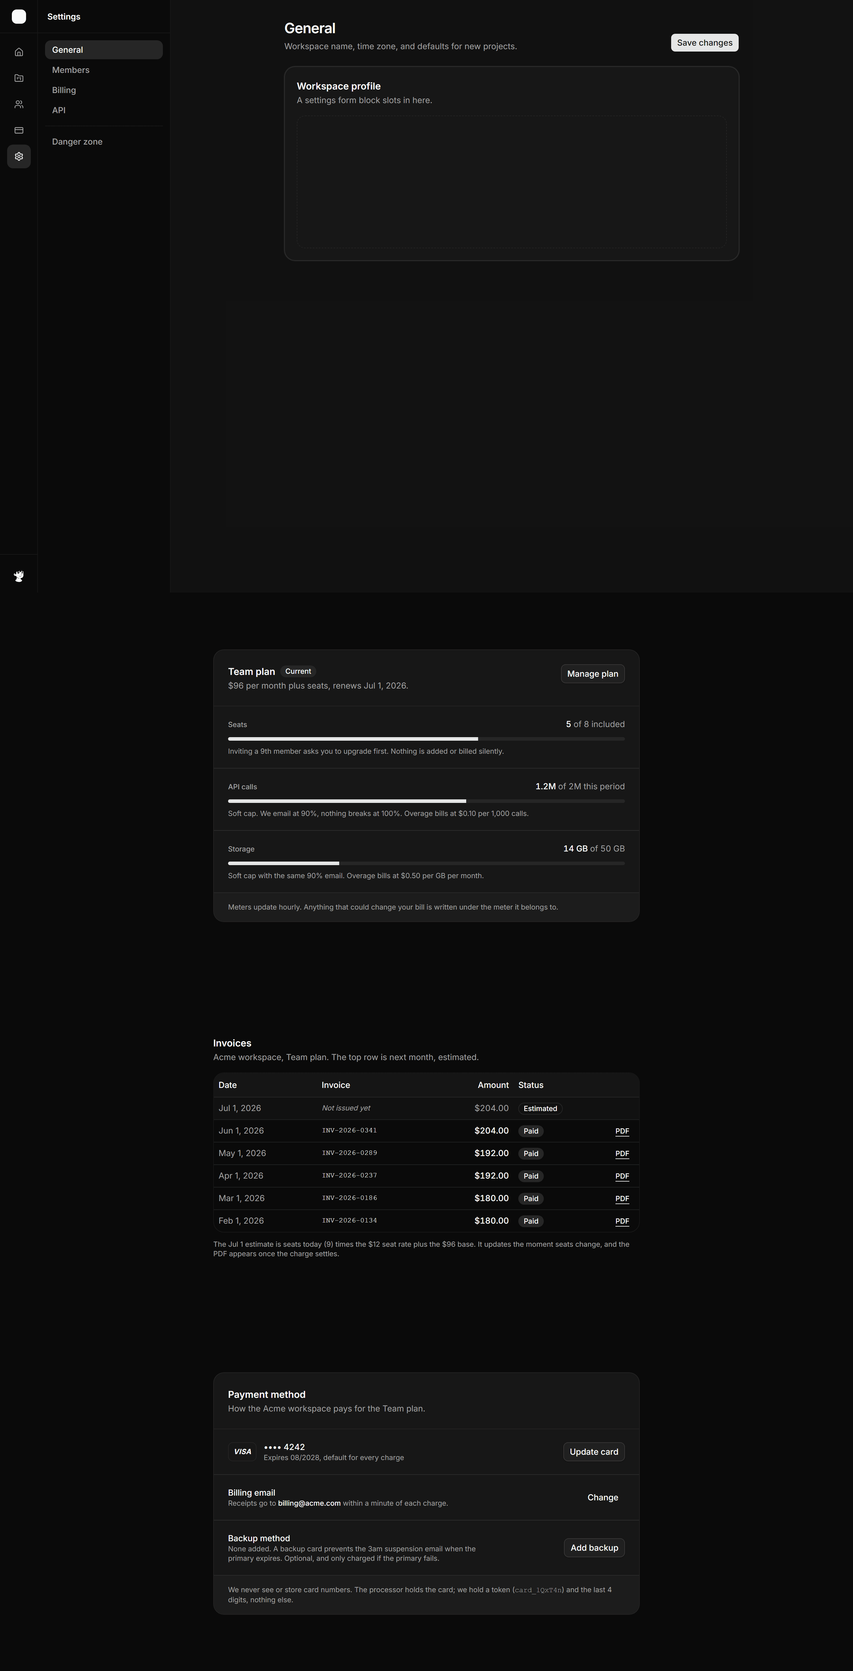The width and height of the screenshot is (853, 1671).
Task: Open Danger zone section
Action: [x=104, y=141]
